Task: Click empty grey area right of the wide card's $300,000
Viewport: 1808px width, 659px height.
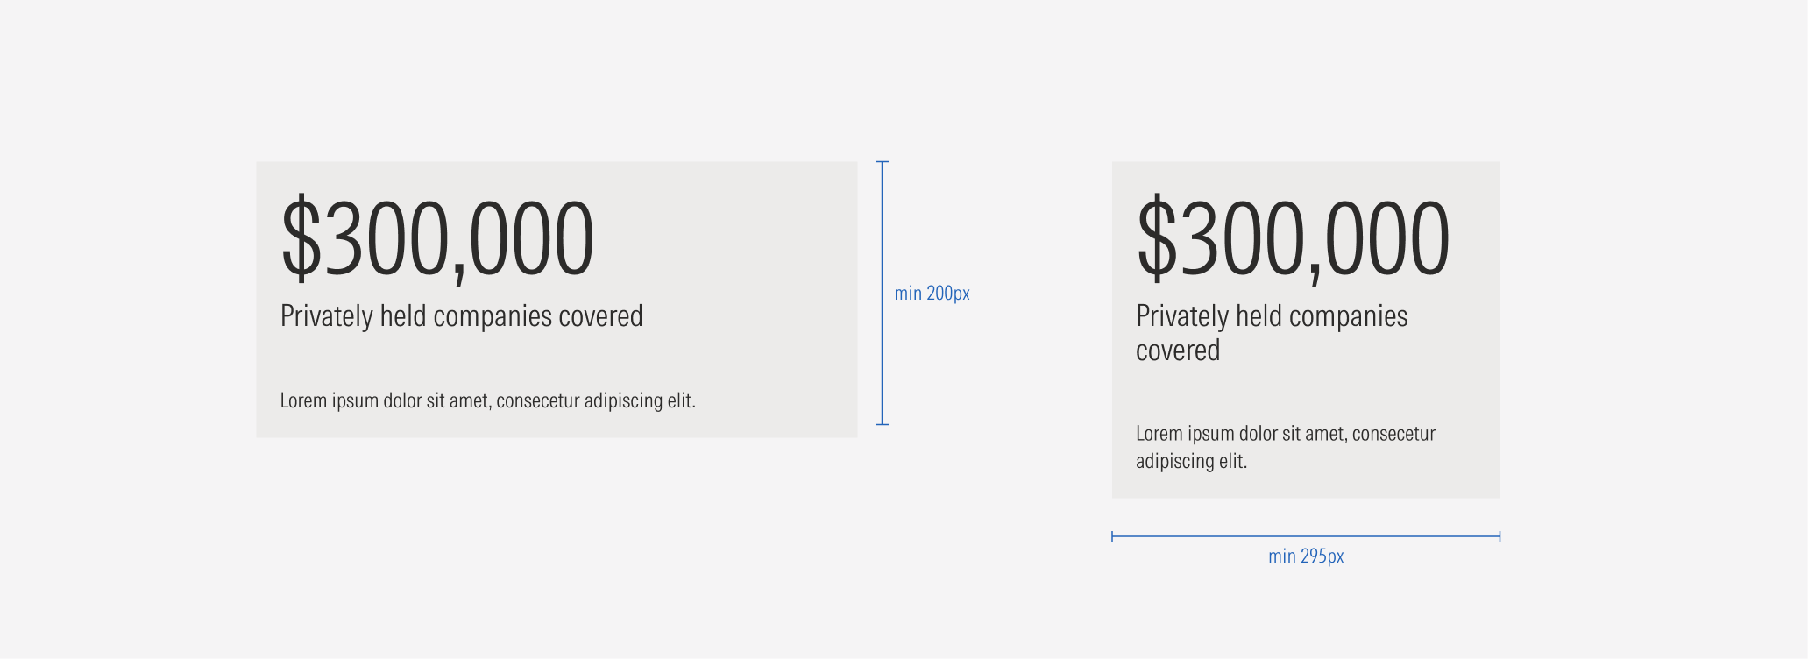Action: click(727, 237)
